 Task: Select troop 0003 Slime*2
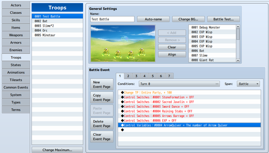coord(57,26)
